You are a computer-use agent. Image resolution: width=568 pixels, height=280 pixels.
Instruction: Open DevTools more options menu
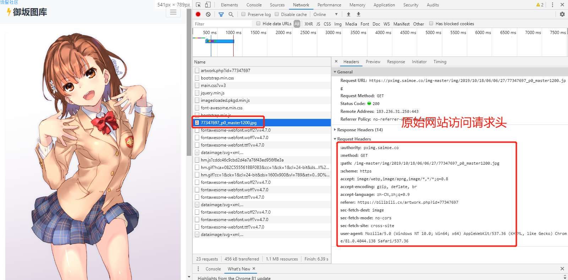[552, 5]
